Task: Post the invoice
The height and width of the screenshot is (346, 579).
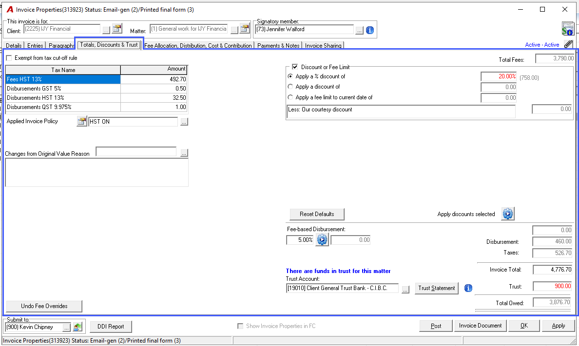Action: [436, 326]
